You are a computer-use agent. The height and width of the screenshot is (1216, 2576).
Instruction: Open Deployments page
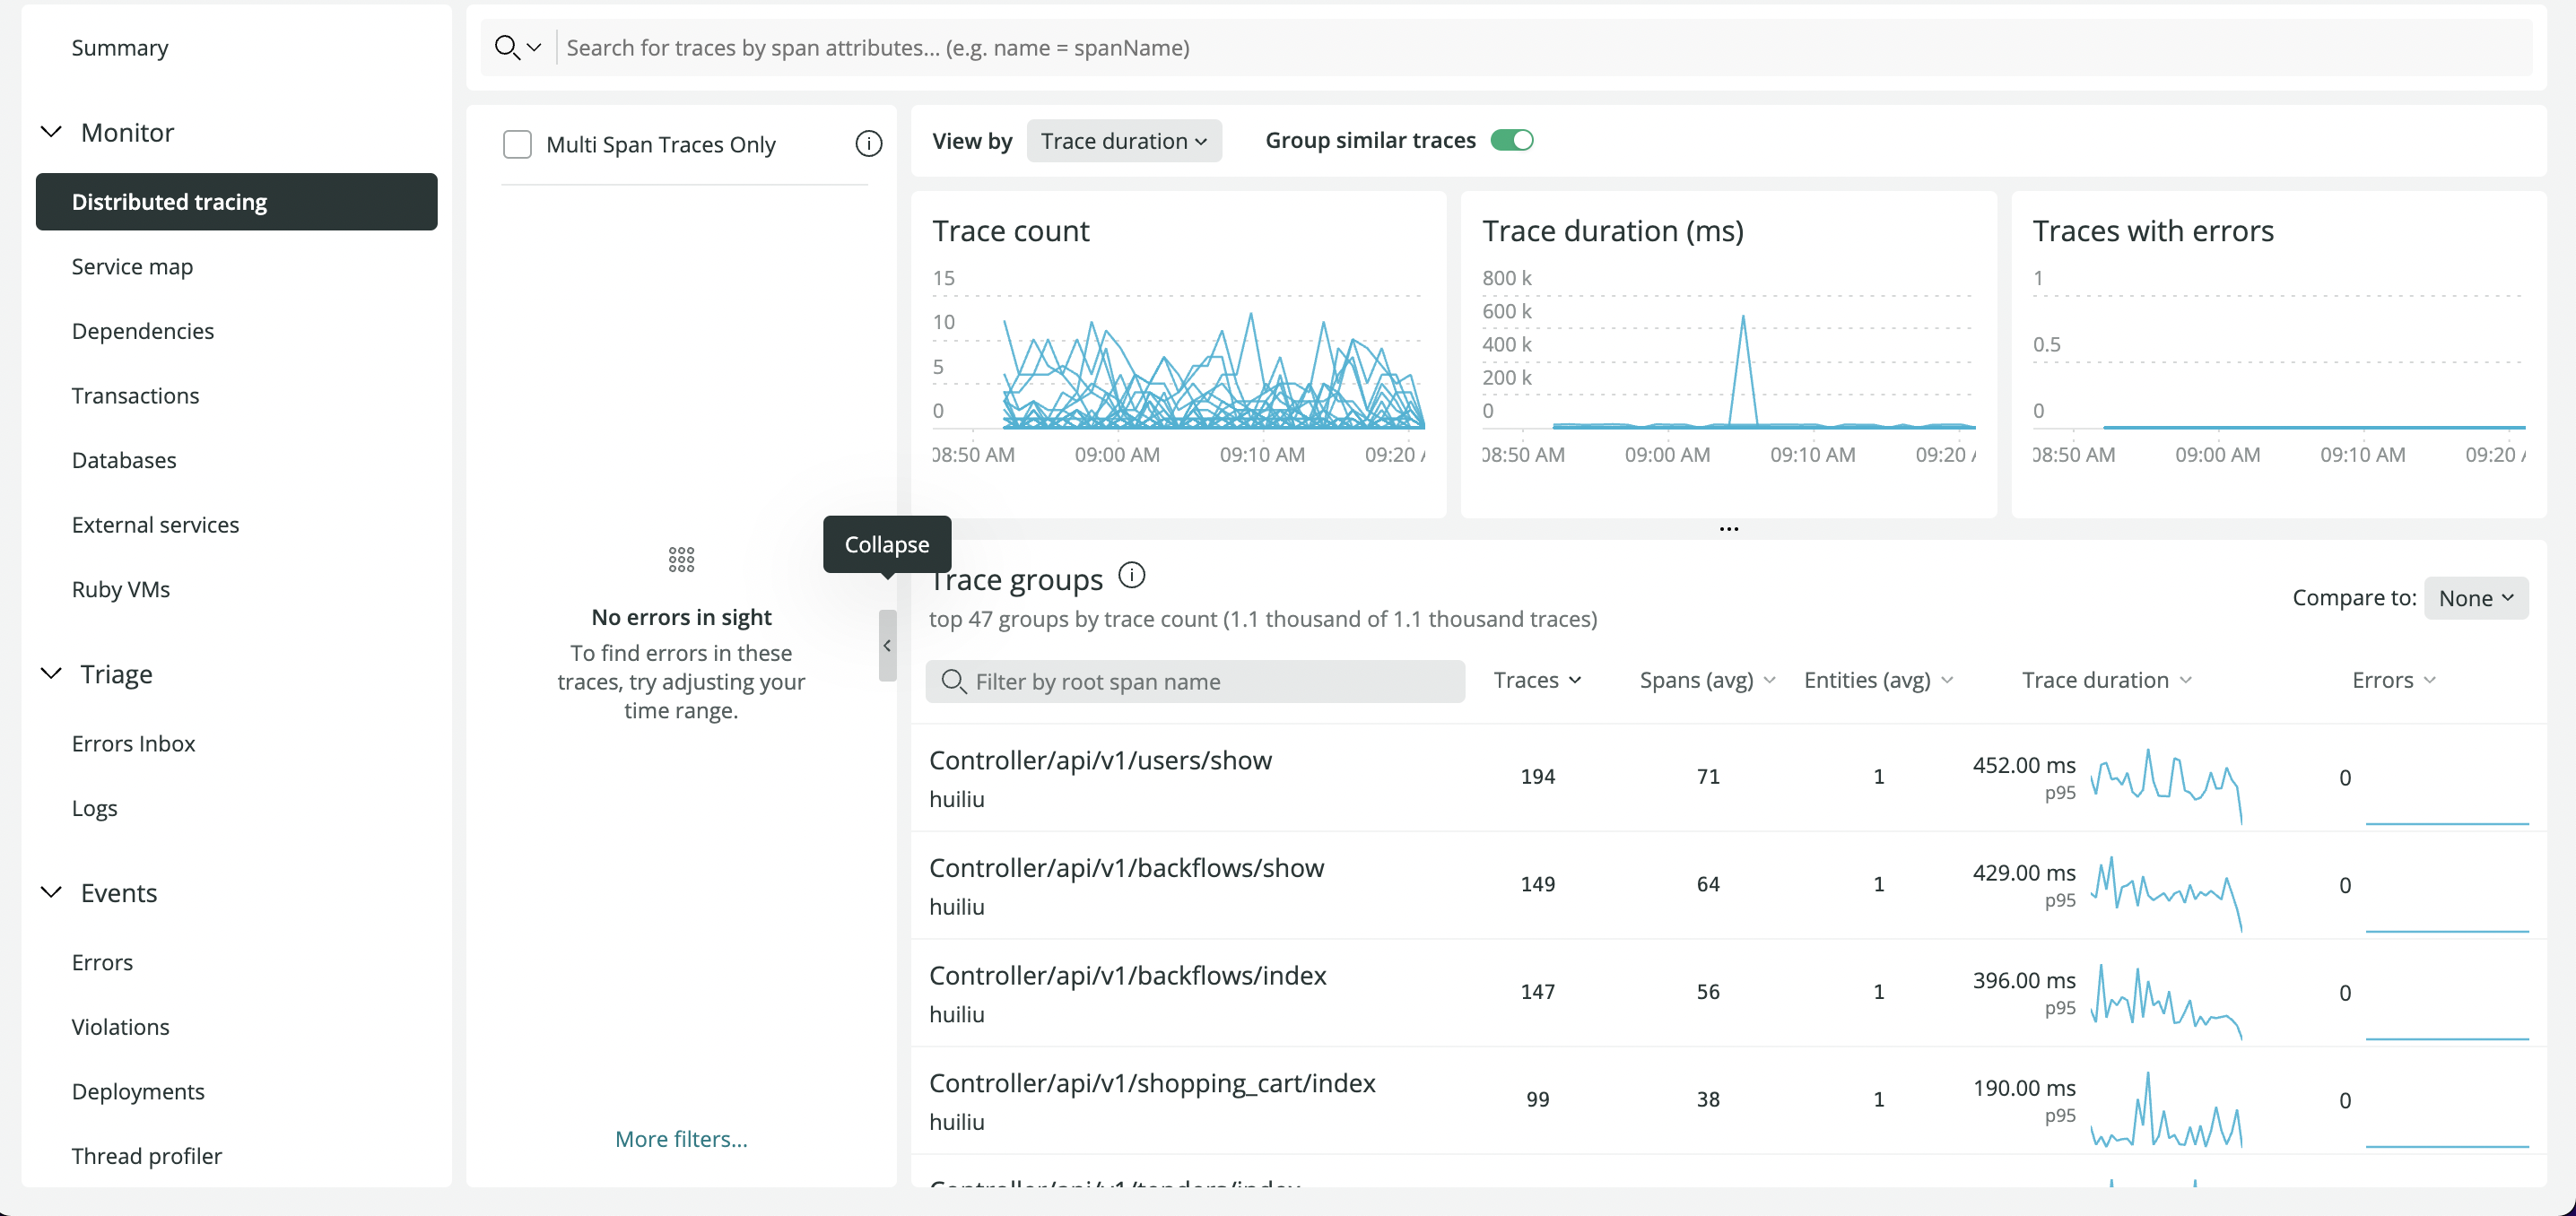tap(138, 1092)
